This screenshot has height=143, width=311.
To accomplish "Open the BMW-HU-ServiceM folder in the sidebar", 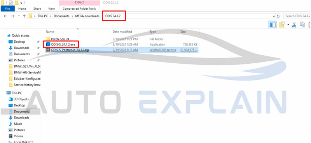I will coord(27,73).
